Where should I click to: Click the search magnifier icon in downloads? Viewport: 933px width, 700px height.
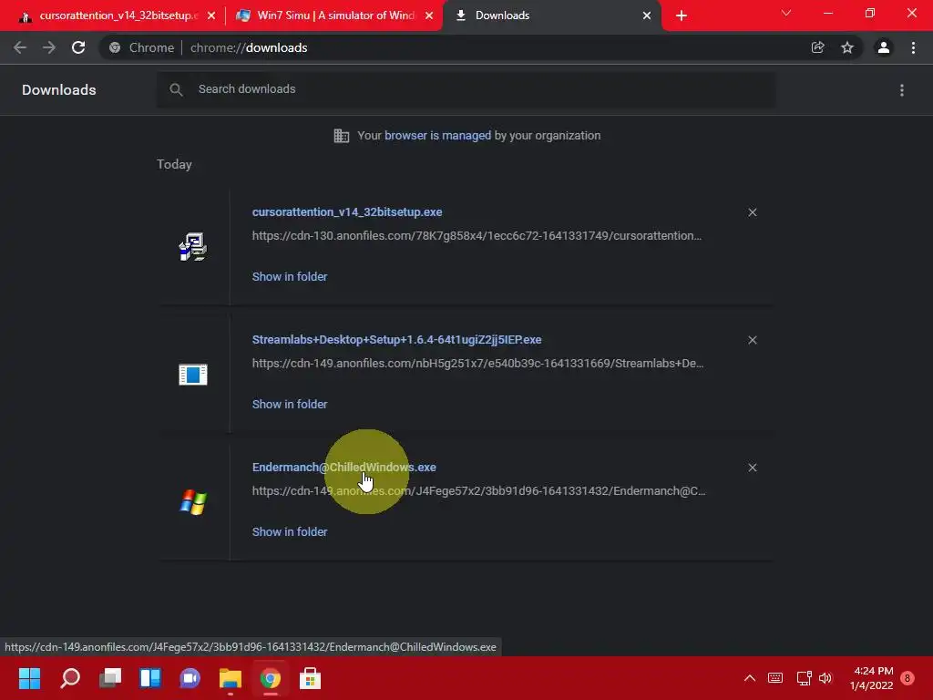click(176, 90)
